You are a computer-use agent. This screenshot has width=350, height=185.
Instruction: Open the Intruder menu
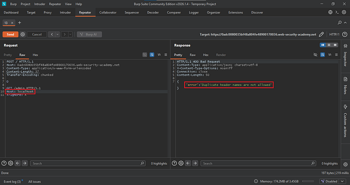(x=39, y=4)
